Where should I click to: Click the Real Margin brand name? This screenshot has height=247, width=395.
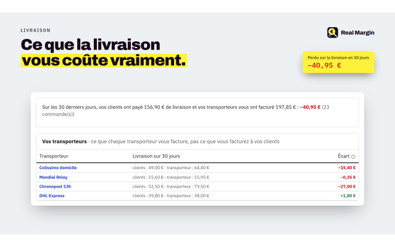(357, 33)
